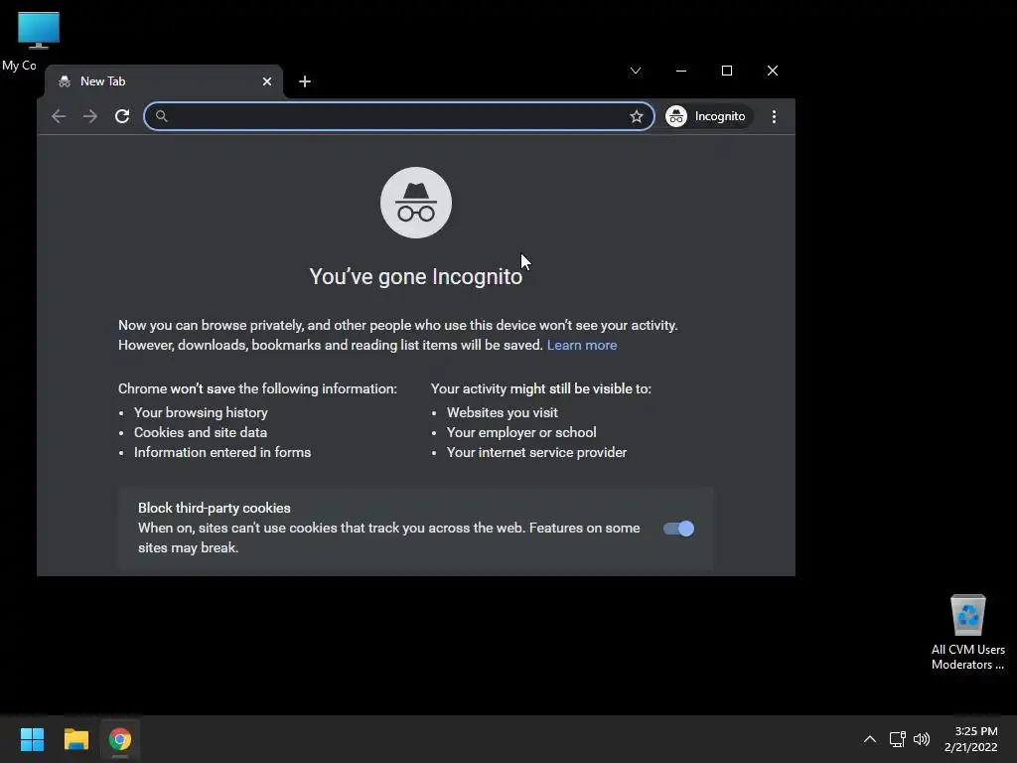The height and width of the screenshot is (763, 1017).
Task: Reload the page with the refresh icon
Action: point(122,116)
